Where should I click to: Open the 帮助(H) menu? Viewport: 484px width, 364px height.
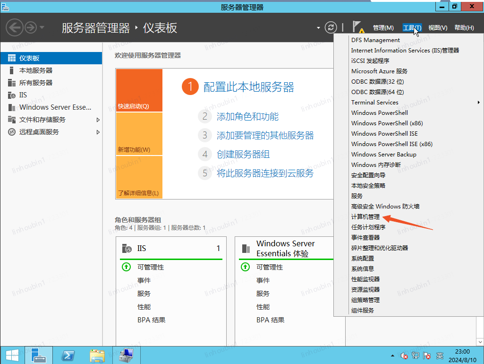pyautogui.click(x=464, y=28)
